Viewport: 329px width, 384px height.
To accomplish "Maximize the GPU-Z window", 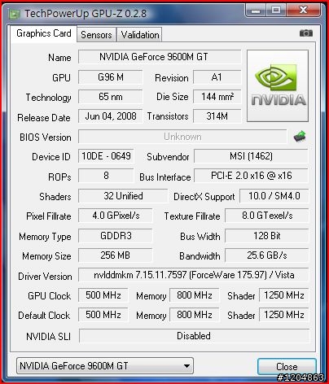I will (x=275, y=11).
